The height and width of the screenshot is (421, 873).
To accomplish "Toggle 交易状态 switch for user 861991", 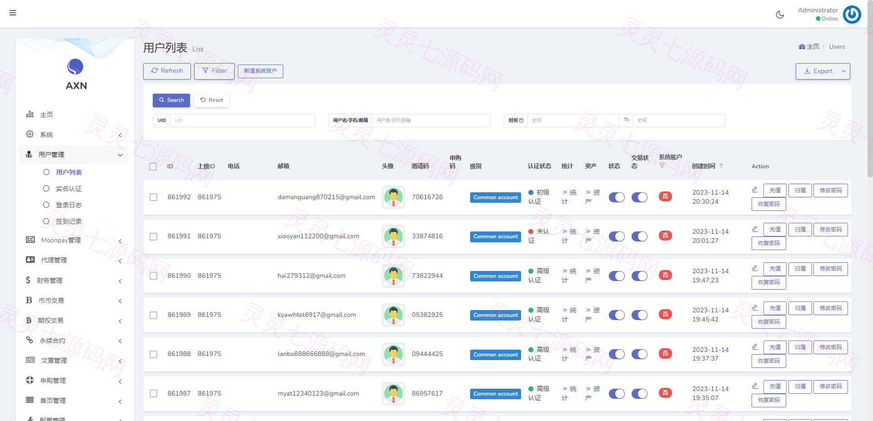I will 639,236.
